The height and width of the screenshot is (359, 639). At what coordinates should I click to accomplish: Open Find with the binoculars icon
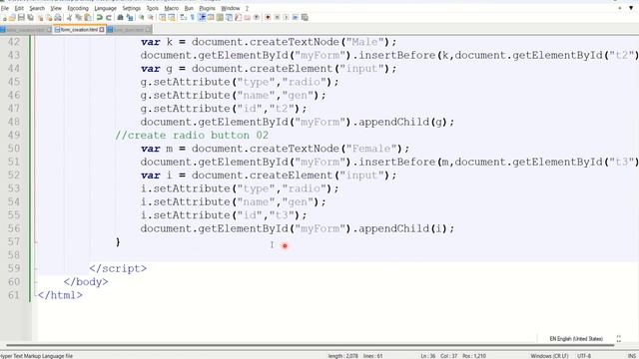click(x=120, y=18)
